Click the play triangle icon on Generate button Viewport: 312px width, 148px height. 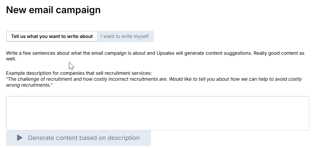coord(19,138)
